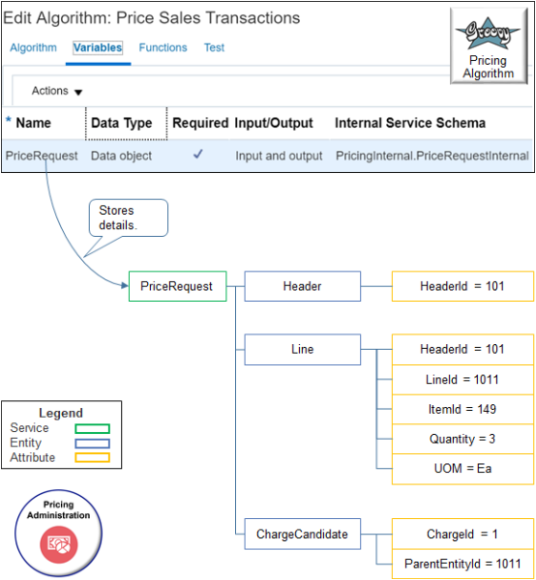
Task: Click the Line entity box
Action: pos(303,350)
